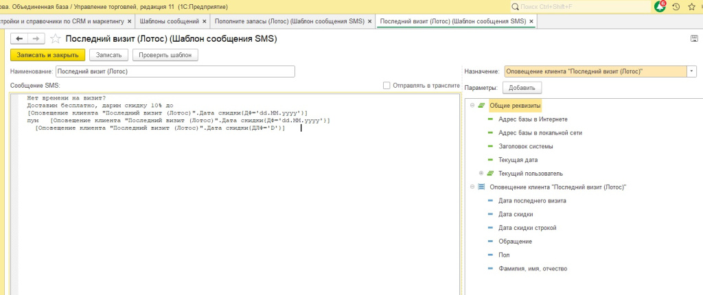Viewport: 703px width, 295px height.
Task: Collapse 'Оповещение клиента' parameters group
Action: coord(472,187)
